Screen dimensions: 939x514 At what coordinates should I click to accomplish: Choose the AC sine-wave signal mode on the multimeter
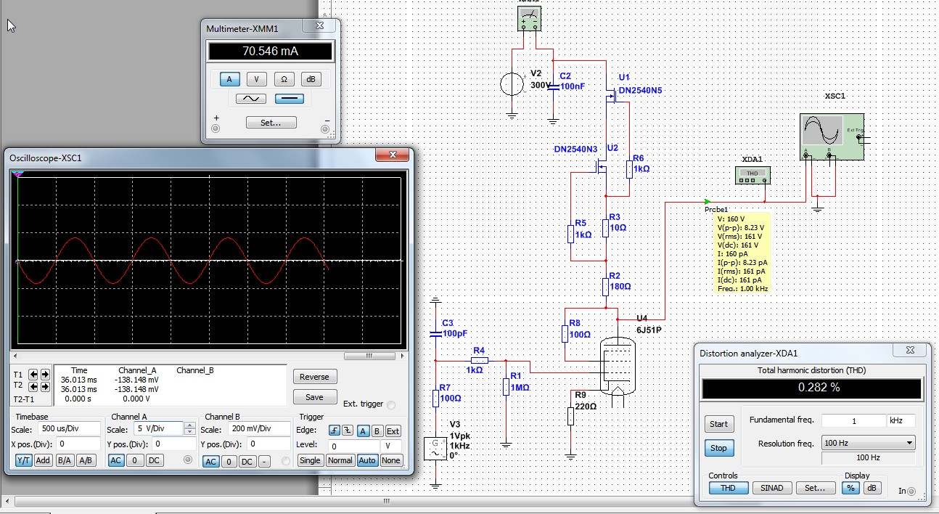(x=251, y=99)
